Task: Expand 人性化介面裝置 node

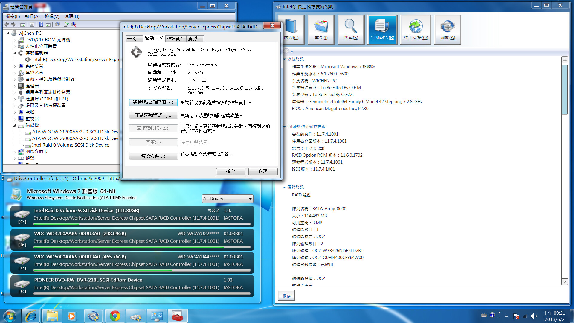Action: pyautogui.click(x=14, y=46)
